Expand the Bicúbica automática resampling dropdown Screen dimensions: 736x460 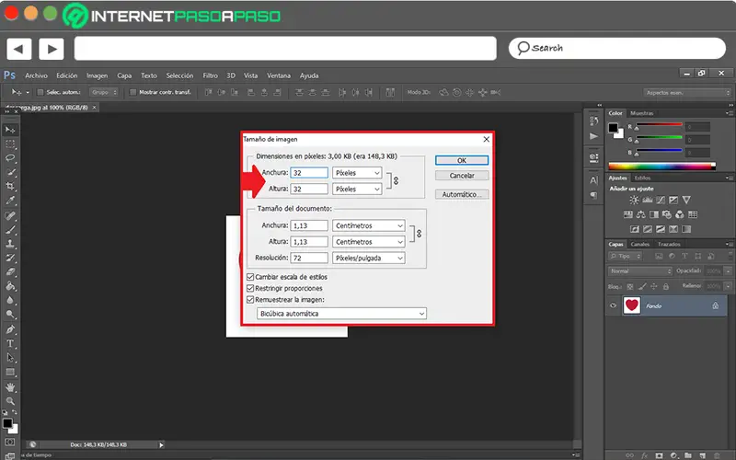click(341, 314)
